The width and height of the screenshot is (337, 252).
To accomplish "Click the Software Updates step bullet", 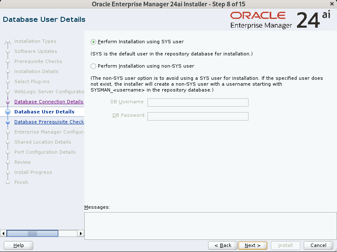I will click(x=8, y=51).
